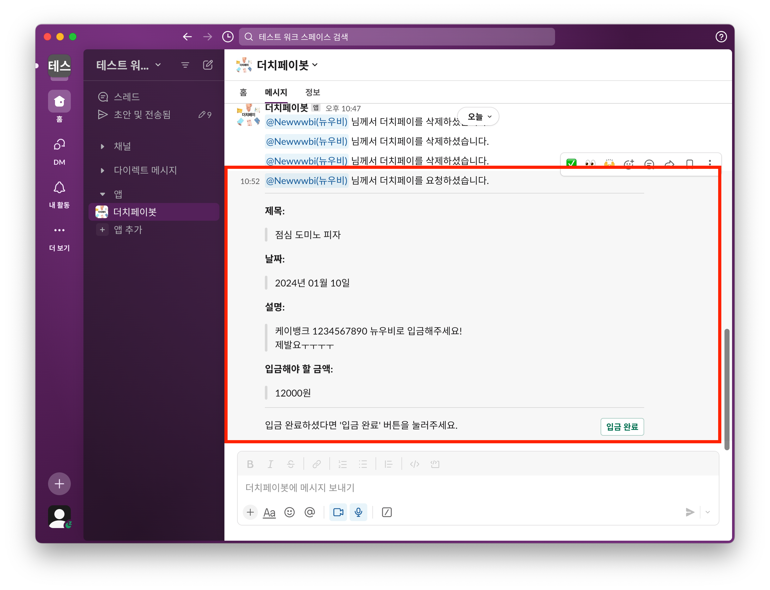Toggle italic formatting
The image size is (770, 590).
pos(270,464)
